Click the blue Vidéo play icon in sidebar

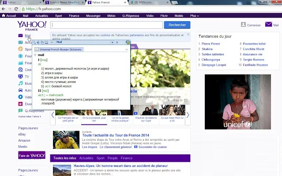coord(20,97)
